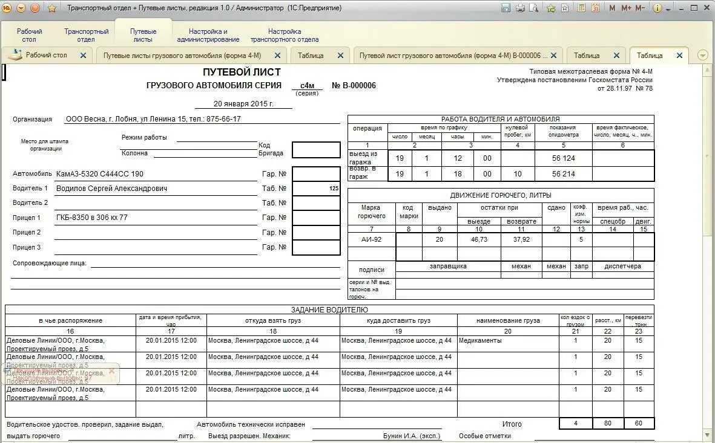Select the document number № B-000006
This screenshot has width=715, height=443.
pyautogui.click(x=354, y=86)
